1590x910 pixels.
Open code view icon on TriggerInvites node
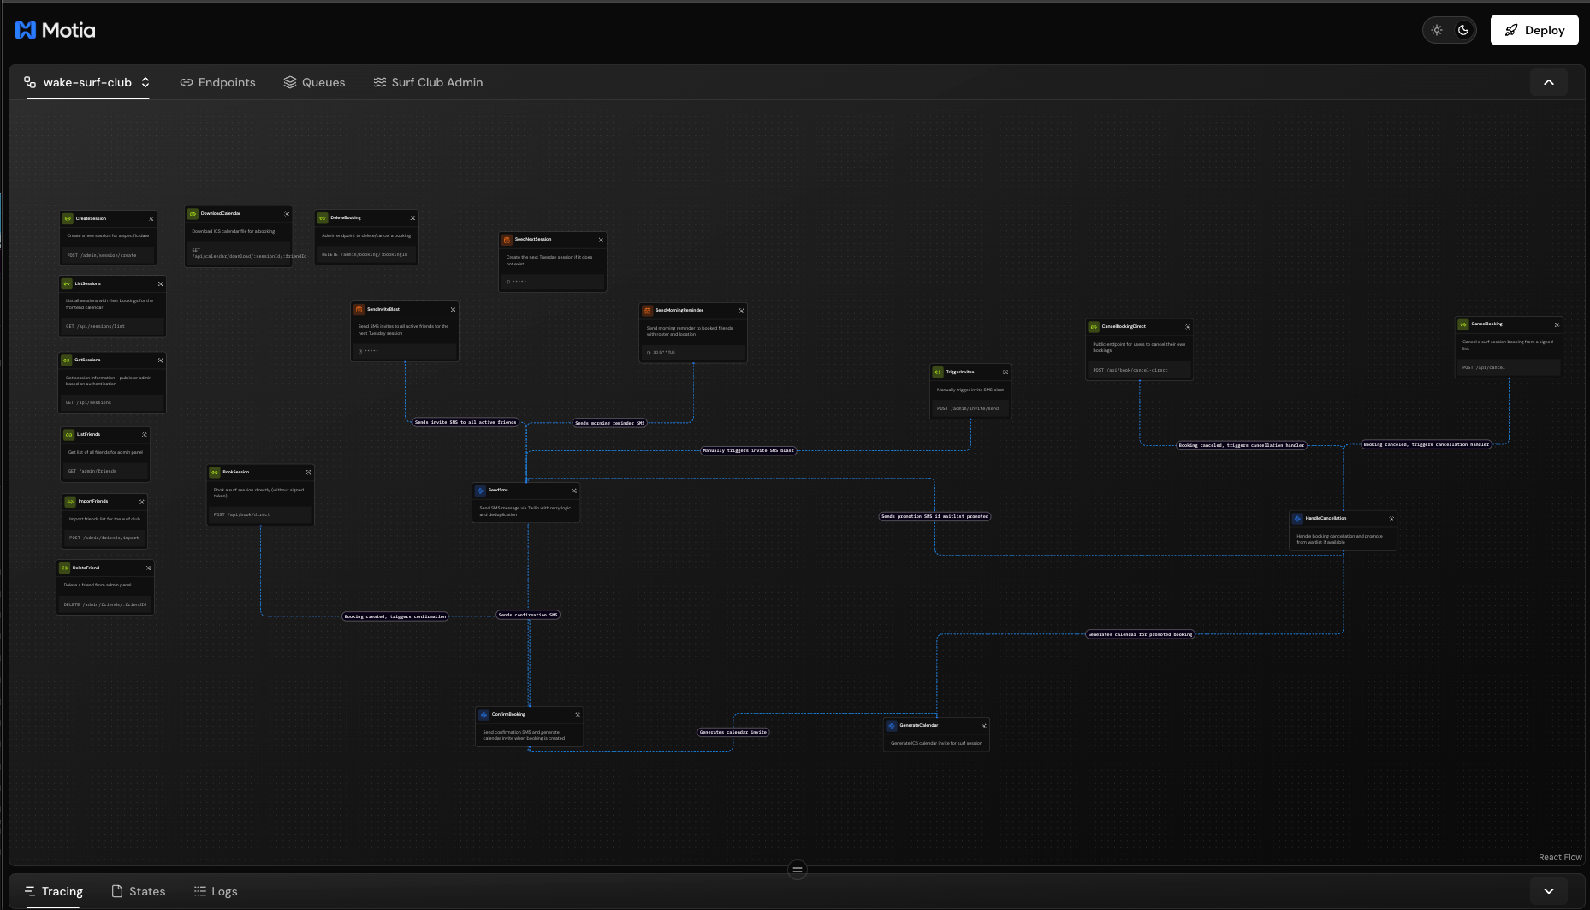point(1006,372)
